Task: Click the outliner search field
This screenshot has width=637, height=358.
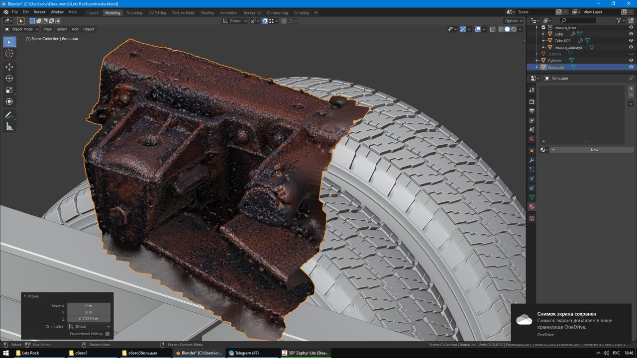Action: point(578,20)
